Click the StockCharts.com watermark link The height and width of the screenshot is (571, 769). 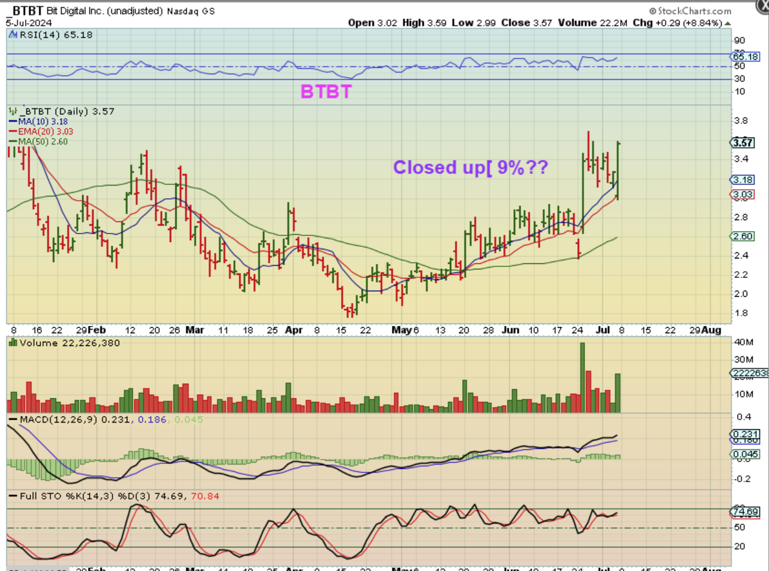tap(694, 11)
